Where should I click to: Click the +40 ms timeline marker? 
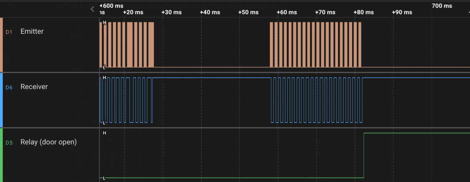coord(210,12)
